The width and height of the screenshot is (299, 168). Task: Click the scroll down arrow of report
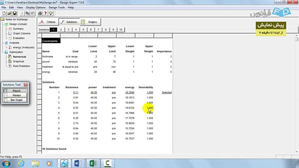(297, 152)
